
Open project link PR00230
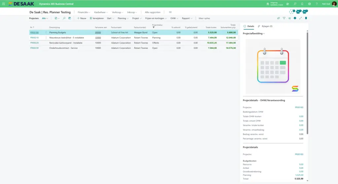point(34,48)
